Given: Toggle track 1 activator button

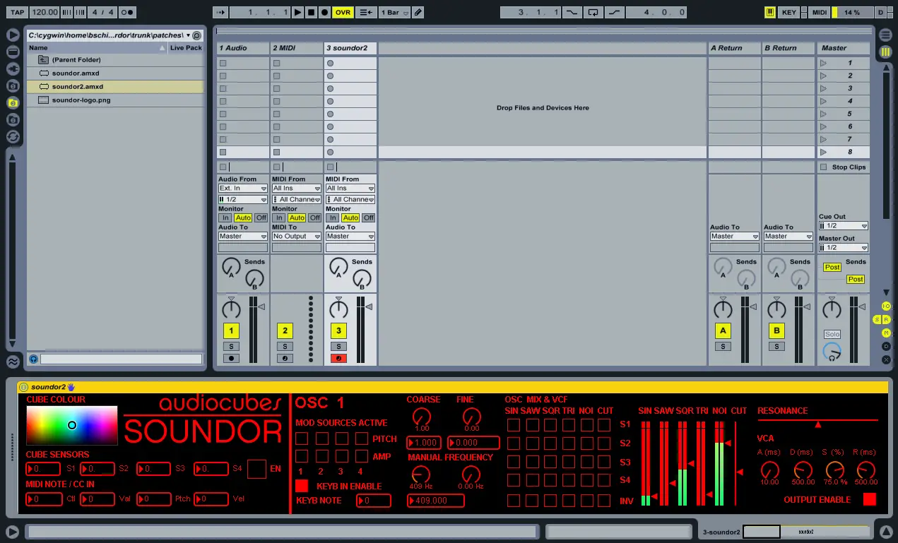Looking at the screenshot, I should (231, 330).
